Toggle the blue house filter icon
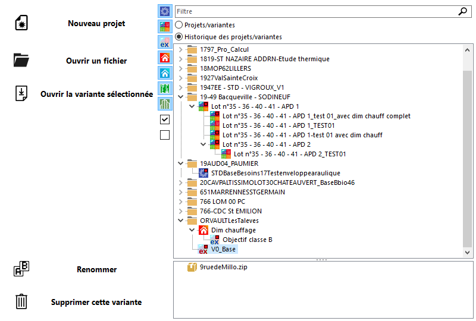This screenshot has height=321, width=476. pyautogui.click(x=165, y=73)
